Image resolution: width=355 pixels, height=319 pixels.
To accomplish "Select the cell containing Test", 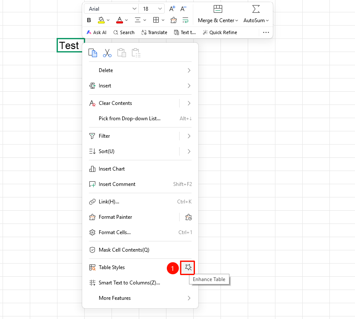I will [70, 45].
